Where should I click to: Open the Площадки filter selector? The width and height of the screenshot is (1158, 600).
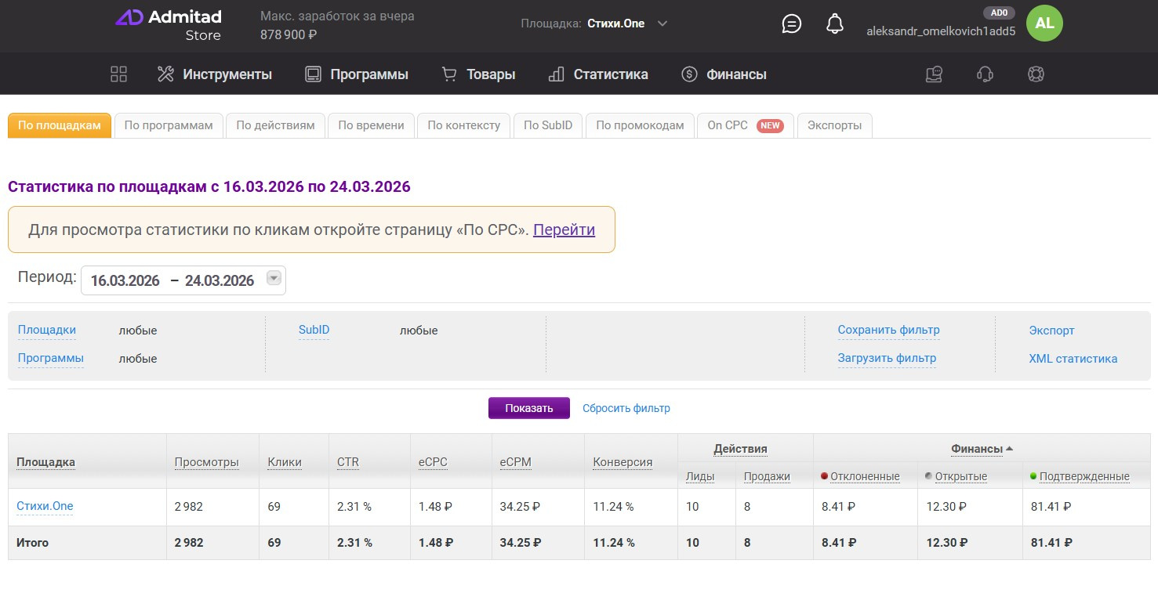click(47, 330)
